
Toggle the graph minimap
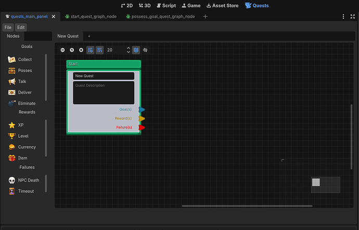136,50
